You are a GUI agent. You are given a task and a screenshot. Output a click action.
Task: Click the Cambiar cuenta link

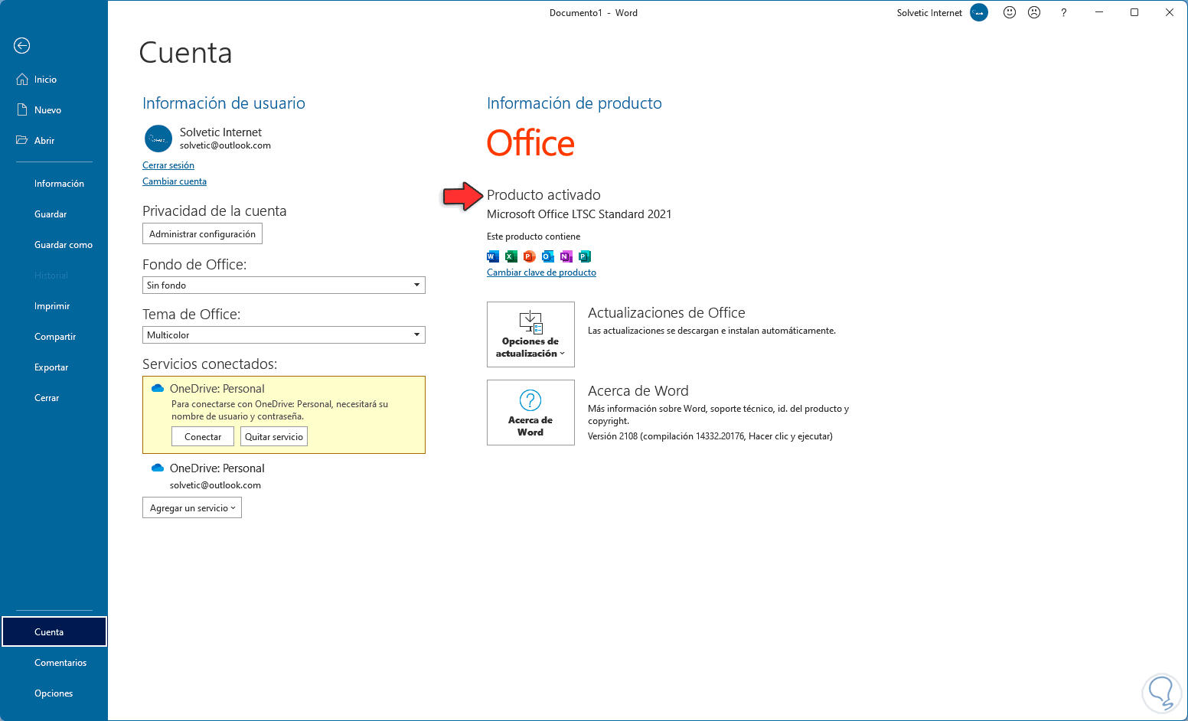175,181
